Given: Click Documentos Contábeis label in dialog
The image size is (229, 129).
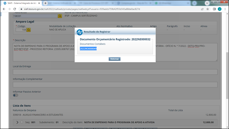Looking at the screenshot, I should pos(92,44).
